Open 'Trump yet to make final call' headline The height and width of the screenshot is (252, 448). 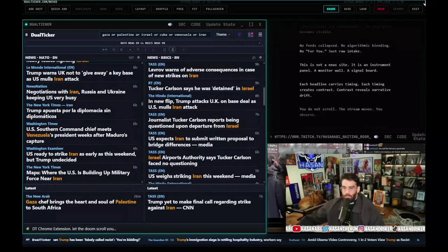tap(199, 205)
